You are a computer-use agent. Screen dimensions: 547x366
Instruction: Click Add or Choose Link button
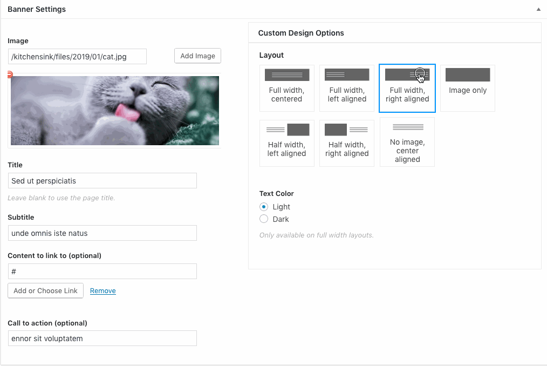pyautogui.click(x=46, y=290)
